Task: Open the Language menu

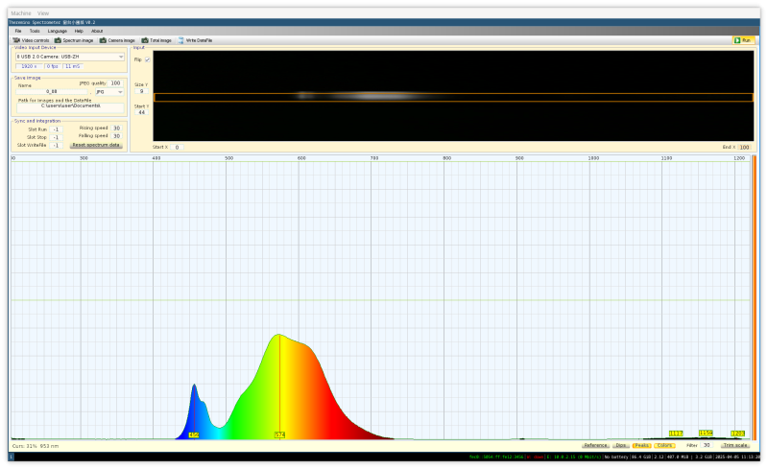Action: coord(58,31)
